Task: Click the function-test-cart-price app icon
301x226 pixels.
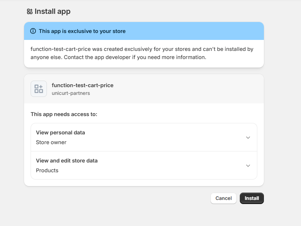Action: (x=39, y=89)
